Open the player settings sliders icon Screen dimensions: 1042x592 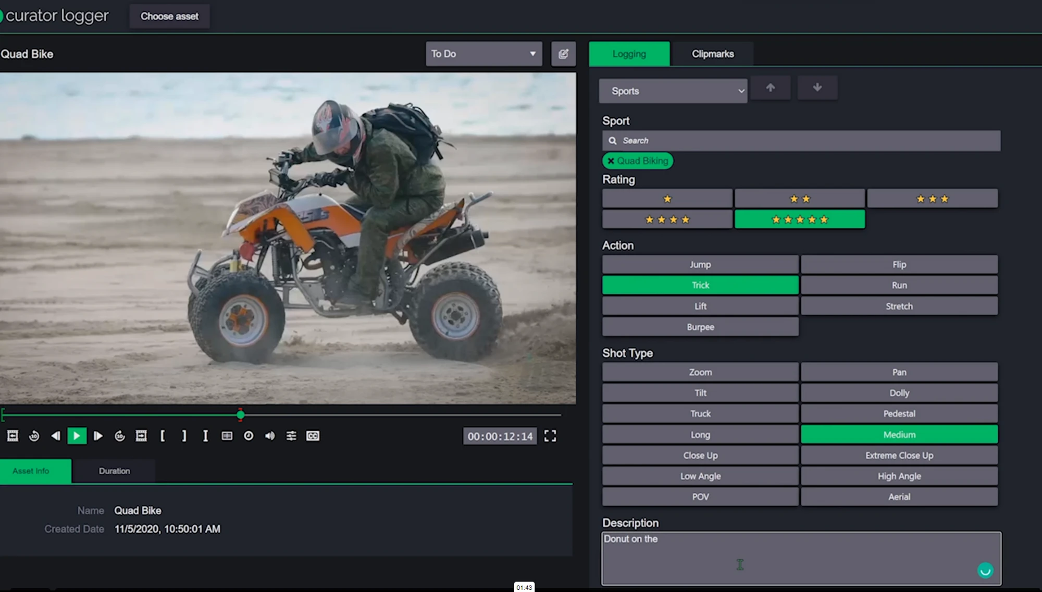click(291, 436)
